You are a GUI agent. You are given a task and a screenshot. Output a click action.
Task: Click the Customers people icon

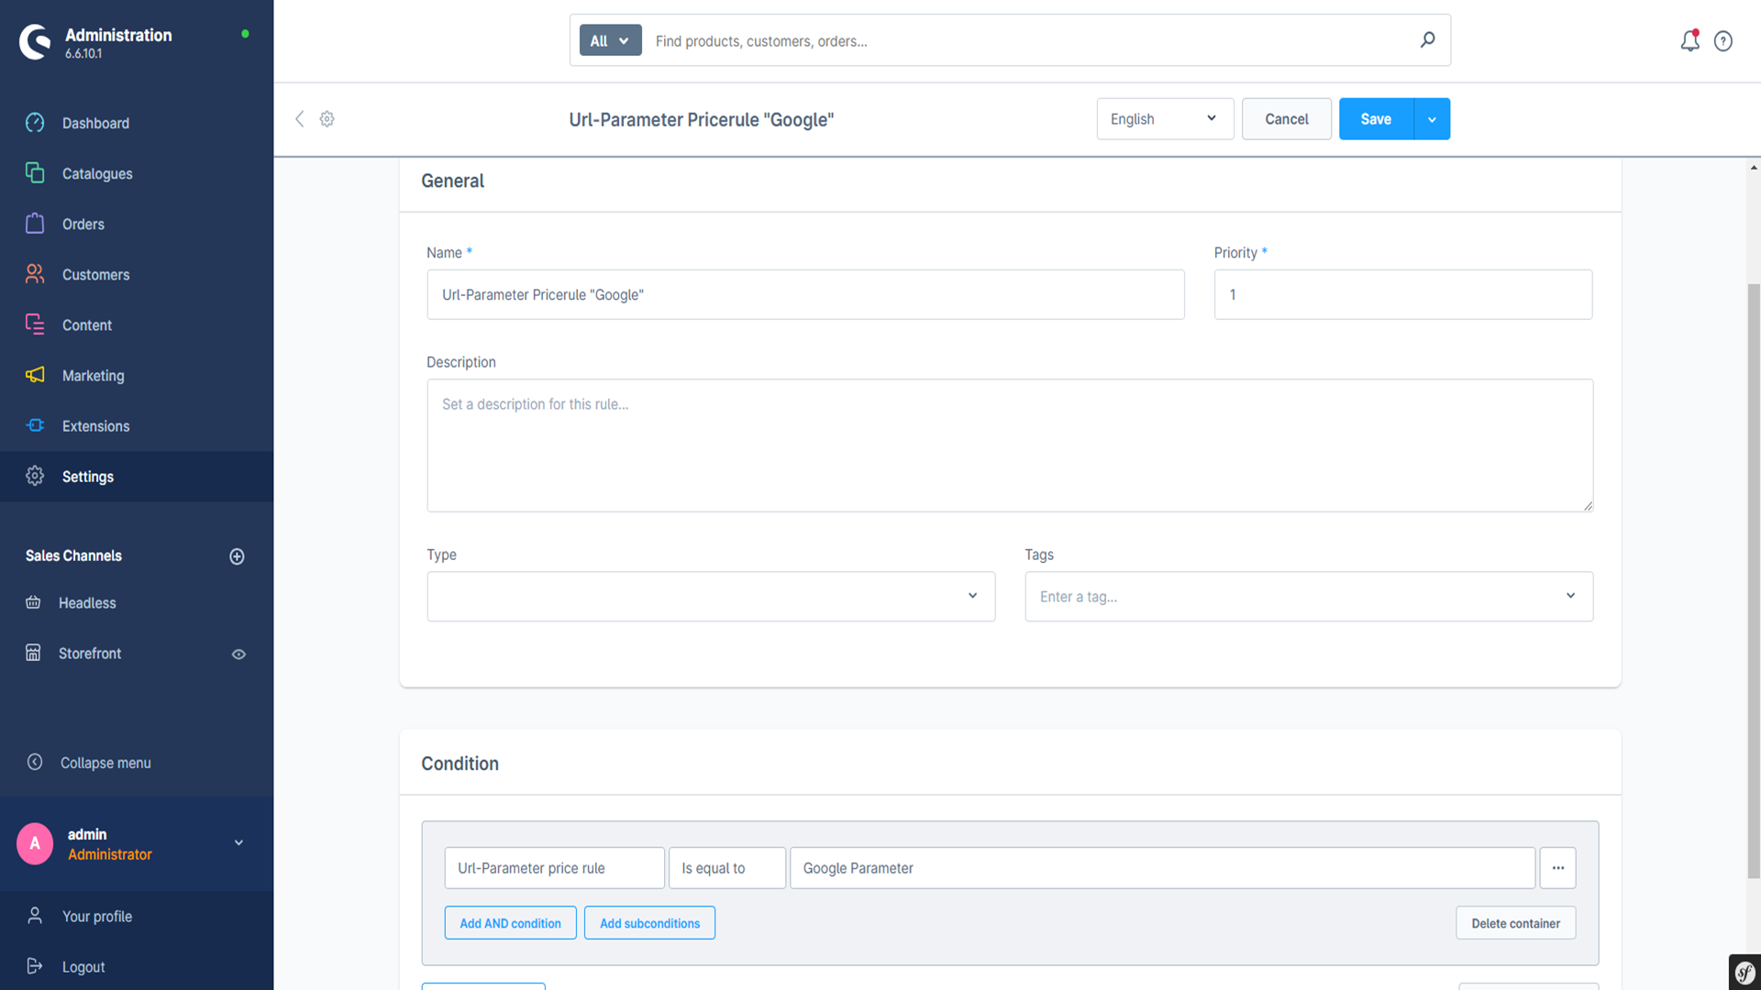pyautogui.click(x=35, y=274)
